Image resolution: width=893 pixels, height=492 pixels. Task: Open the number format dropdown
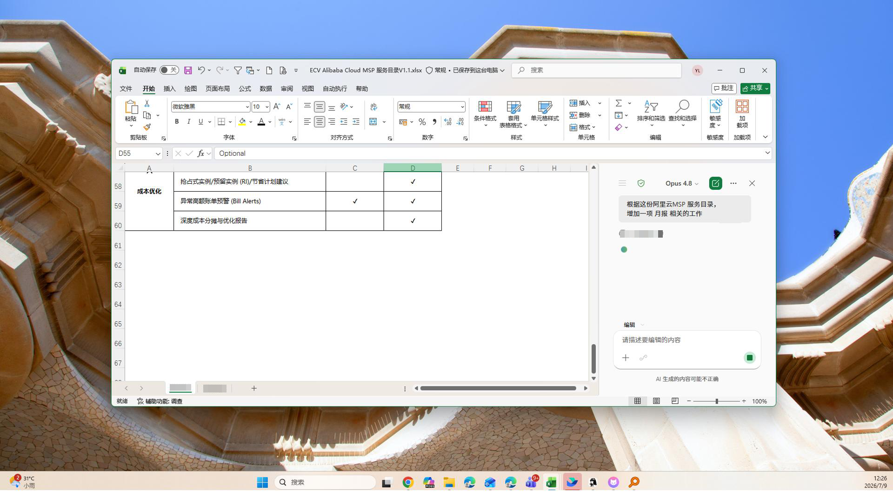[462, 107]
